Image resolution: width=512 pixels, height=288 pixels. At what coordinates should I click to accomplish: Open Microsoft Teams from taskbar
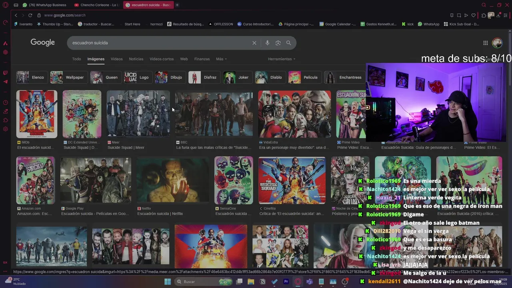309,282
